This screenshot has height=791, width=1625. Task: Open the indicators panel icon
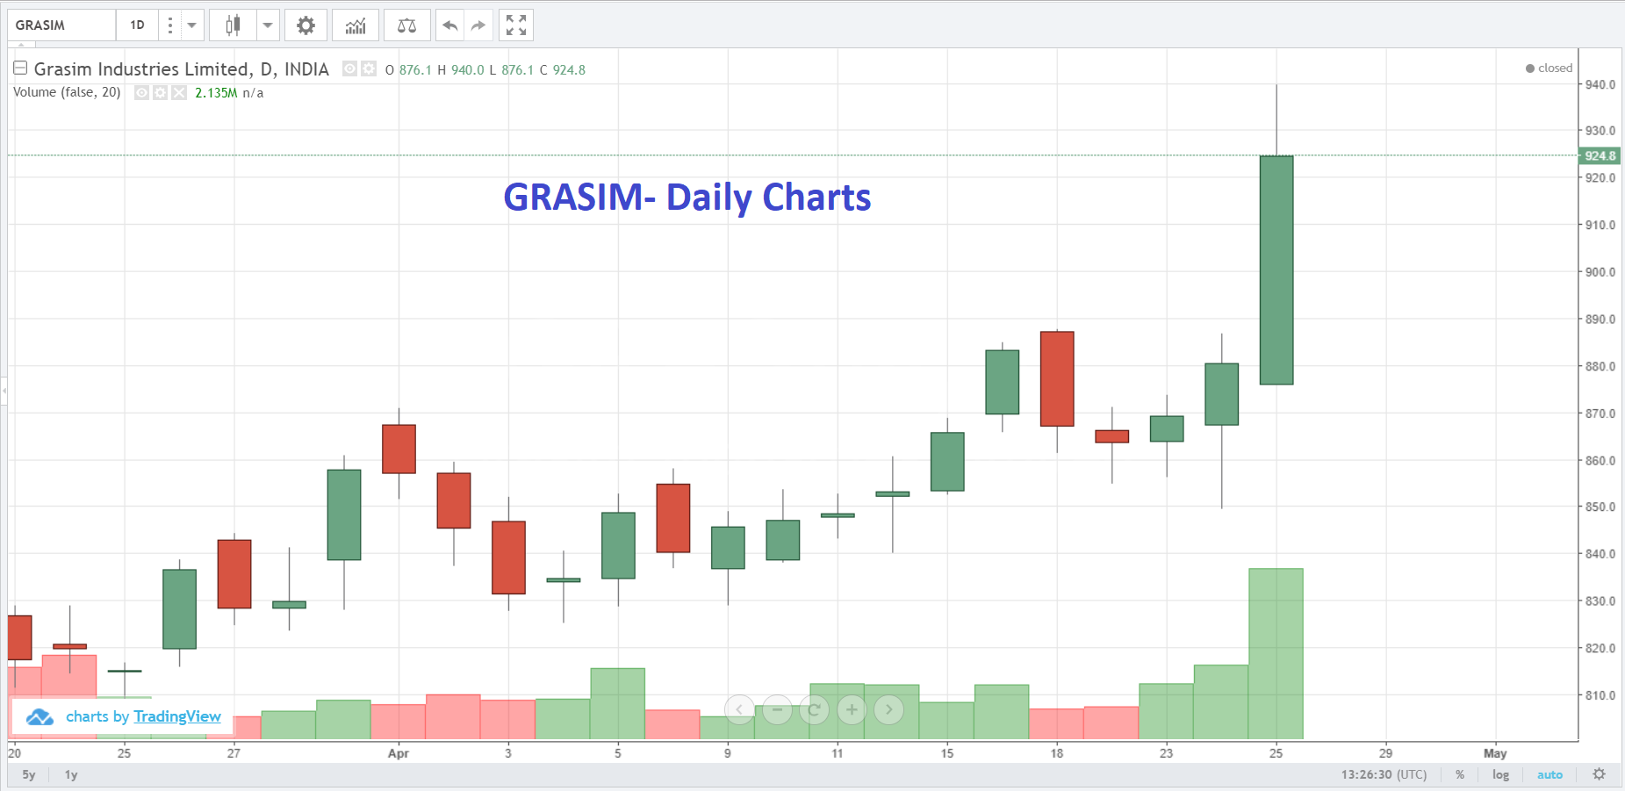(356, 25)
